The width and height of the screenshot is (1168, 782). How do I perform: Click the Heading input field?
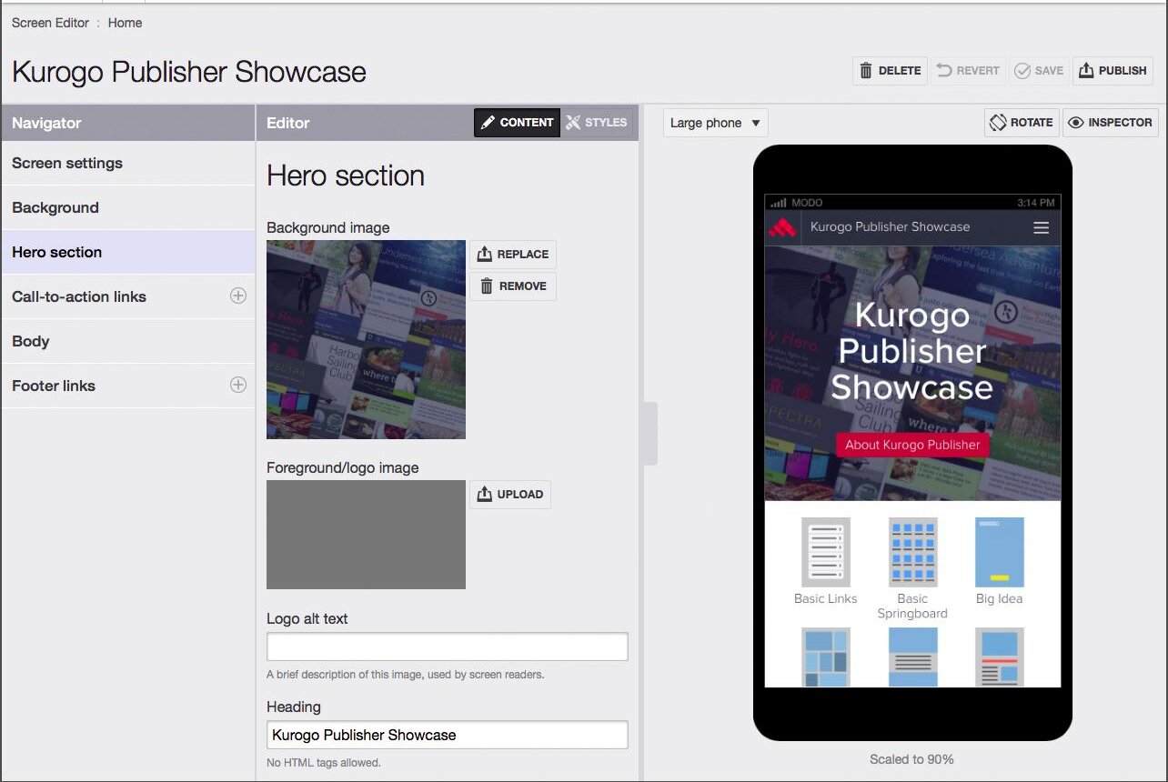click(x=448, y=735)
